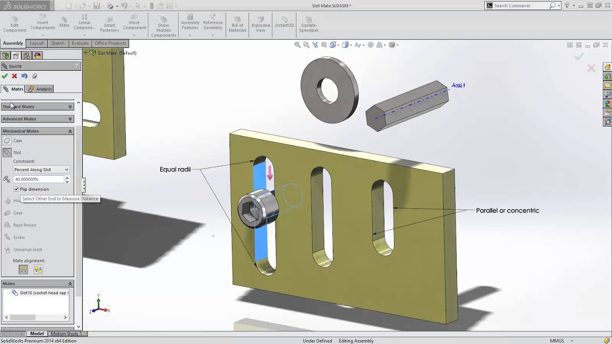Click the Edit Component tool
612x344 pixels.
[14, 24]
